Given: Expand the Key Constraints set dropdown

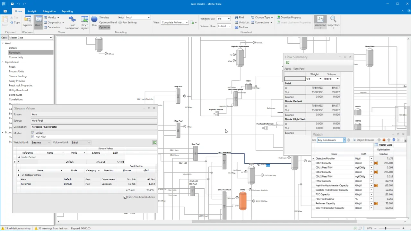Looking at the screenshot, I should coord(344,140).
